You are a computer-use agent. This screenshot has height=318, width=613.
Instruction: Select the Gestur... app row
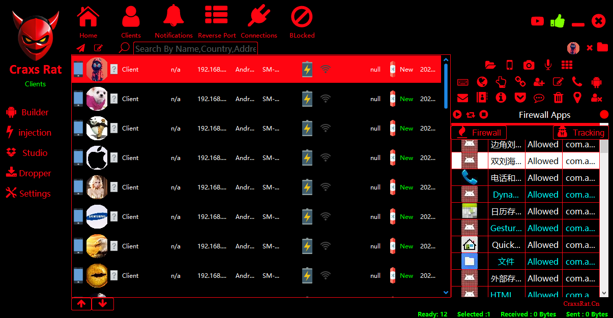(x=526, y=228)
